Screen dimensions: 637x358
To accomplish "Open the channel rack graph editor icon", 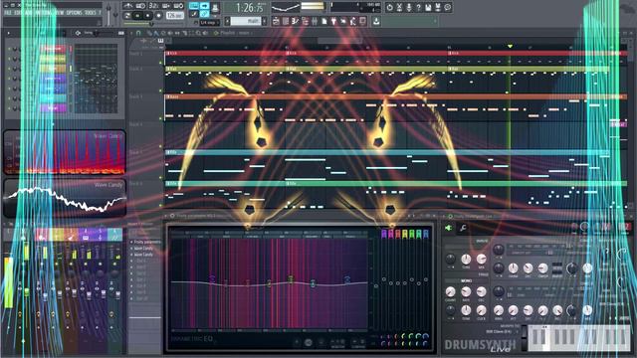I will click(x=121, y=33).
